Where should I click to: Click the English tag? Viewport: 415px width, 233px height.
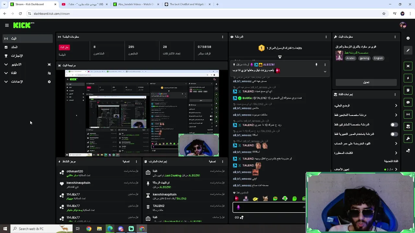(378, 58)
